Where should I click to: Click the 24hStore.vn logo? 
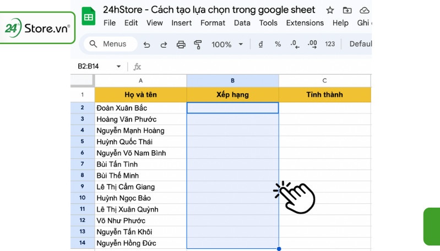point(37,27)
